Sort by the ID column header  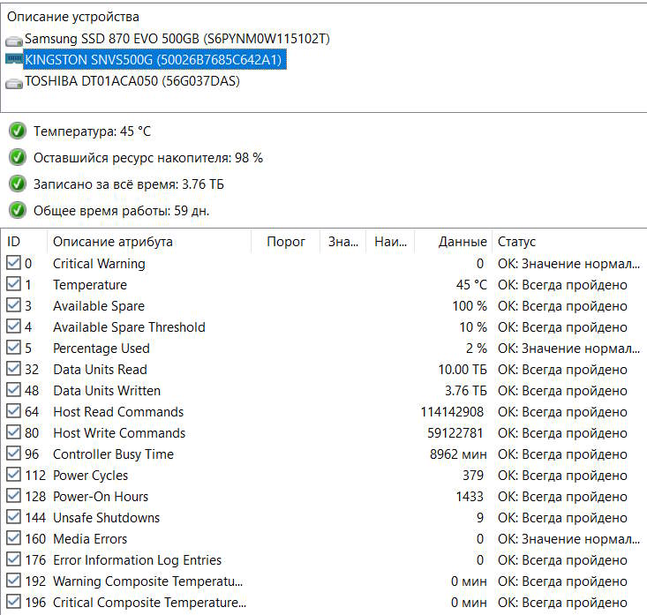pyautogui.click(x=24, y=242)
